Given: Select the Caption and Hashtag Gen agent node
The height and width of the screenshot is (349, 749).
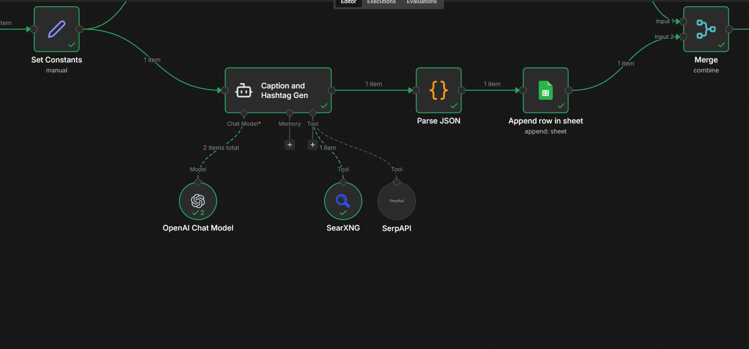Looking at the screenshot, I should pyautogui.click(x=278, y=90).
